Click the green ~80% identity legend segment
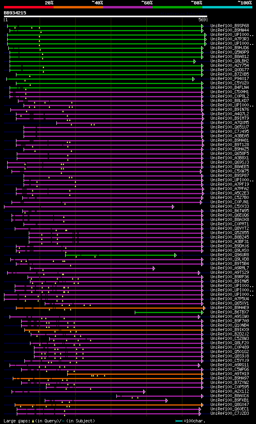Screen dimensions: 256x424 pos(178,7)
